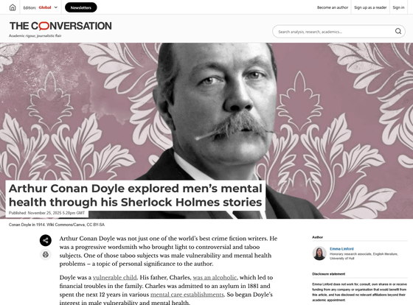
Task: Click the chevron next to Global edition
Action: click(x=56, y=7)
